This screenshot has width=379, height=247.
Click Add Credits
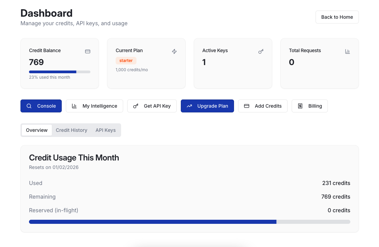coord(263,106)
